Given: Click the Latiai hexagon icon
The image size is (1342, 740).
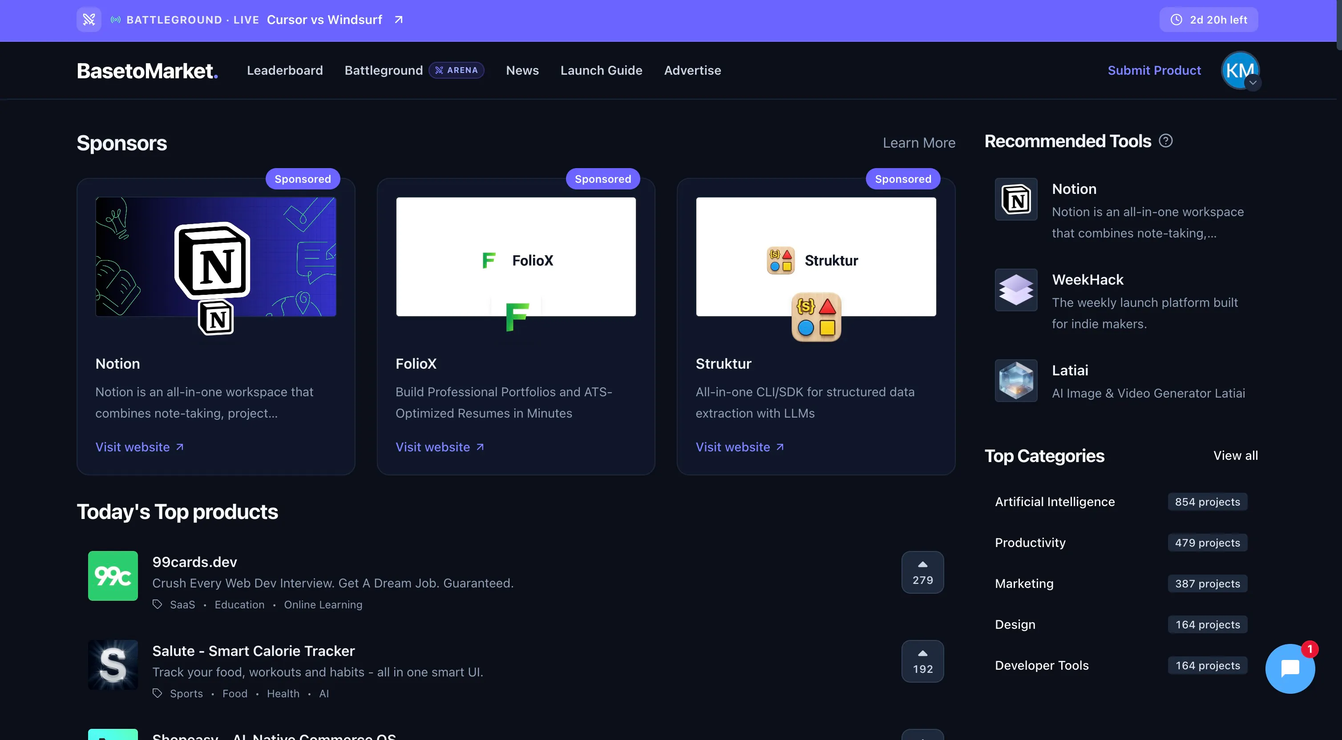Looking at the screenshot, I should point(1016,381).
